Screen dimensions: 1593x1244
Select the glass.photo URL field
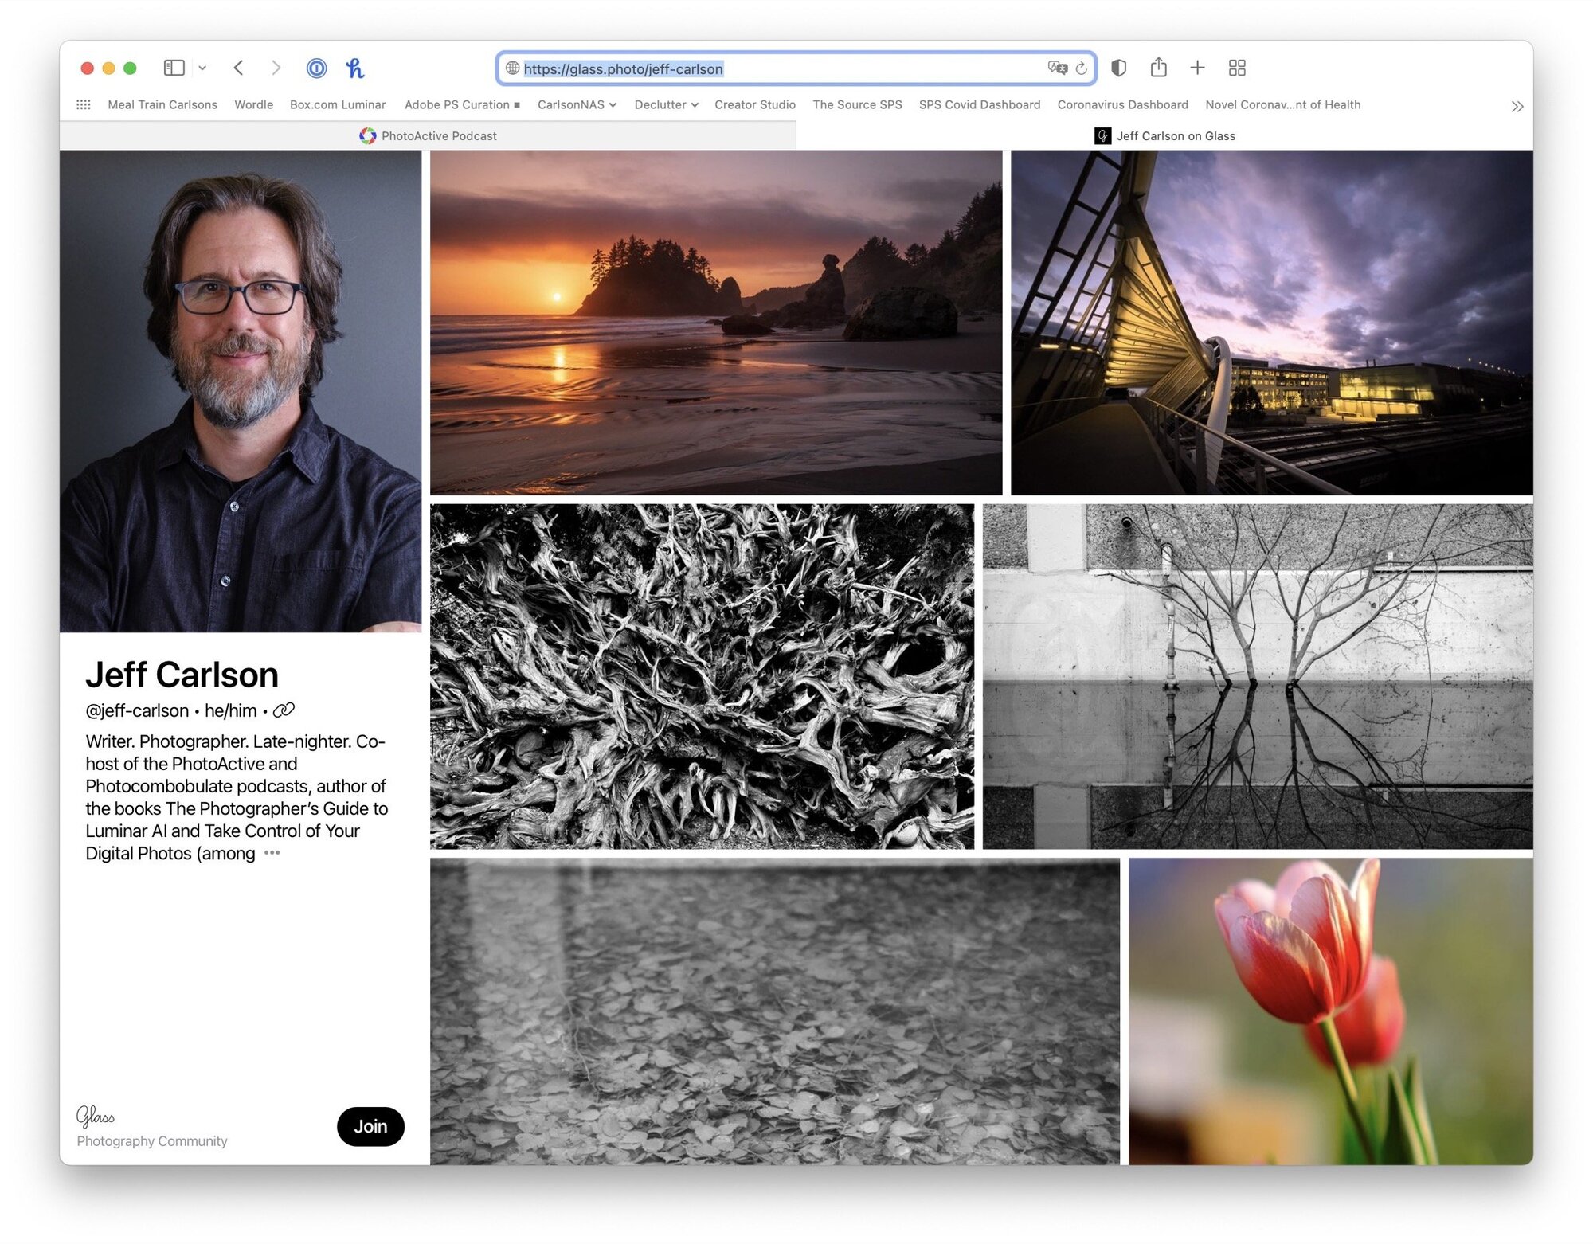[x=795, y=68]
